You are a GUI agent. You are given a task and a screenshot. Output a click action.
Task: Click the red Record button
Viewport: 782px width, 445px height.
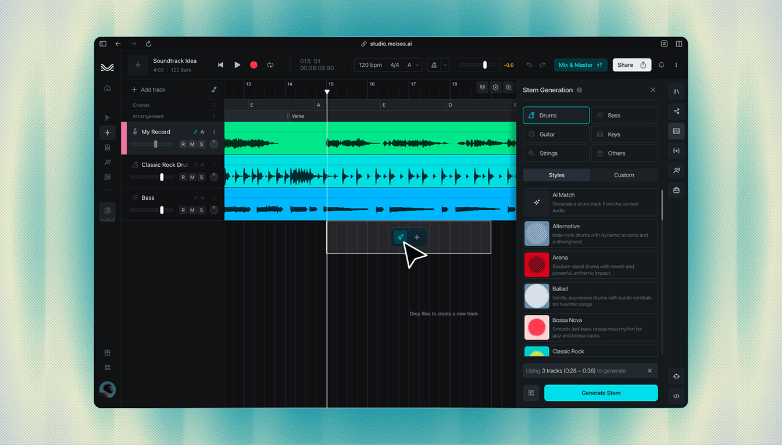253,65
